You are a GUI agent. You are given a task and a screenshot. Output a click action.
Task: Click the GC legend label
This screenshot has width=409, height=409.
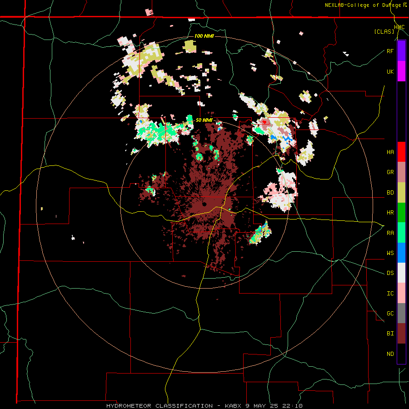[x=390, y=314]
